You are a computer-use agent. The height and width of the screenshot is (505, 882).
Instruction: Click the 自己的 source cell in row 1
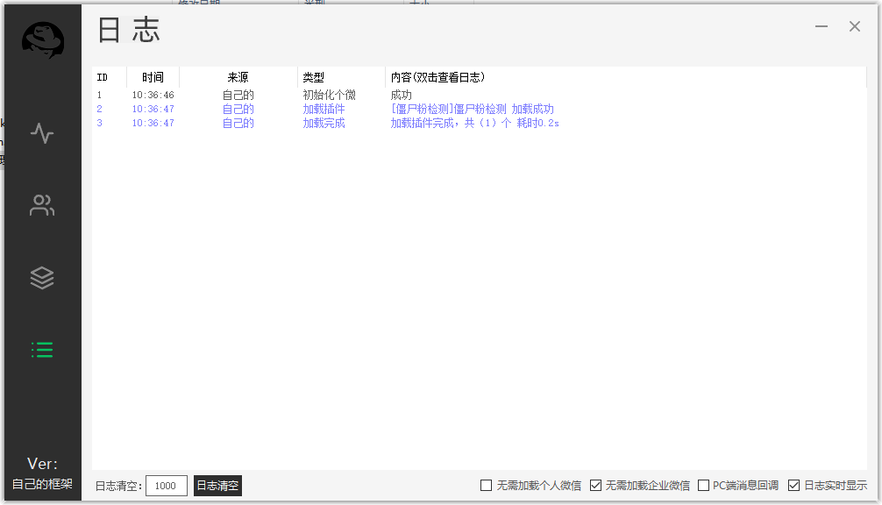(238, 95)
